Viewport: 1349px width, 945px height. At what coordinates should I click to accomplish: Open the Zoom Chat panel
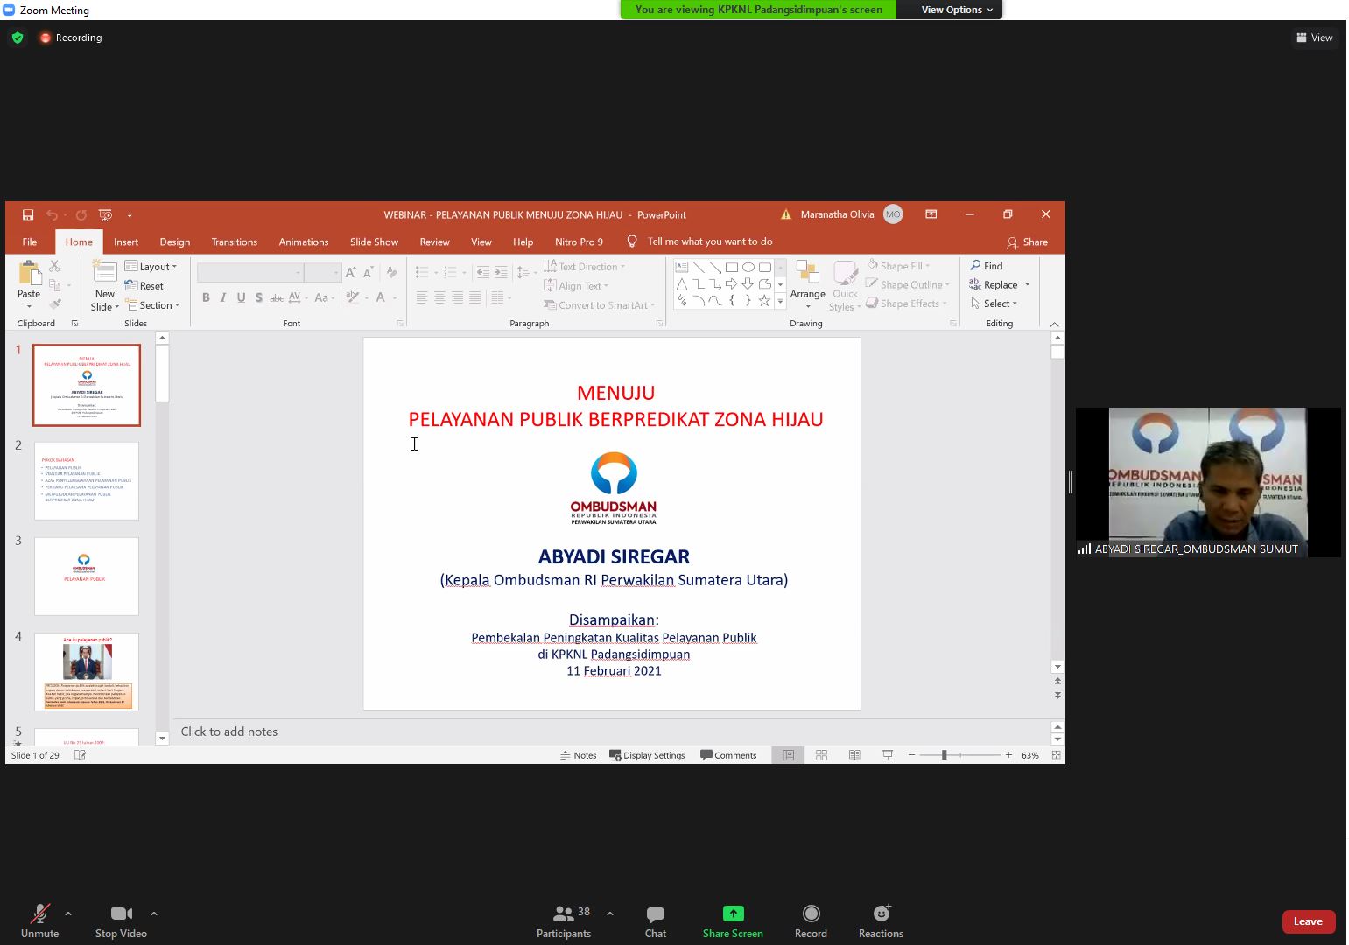(x=655, y=921)
